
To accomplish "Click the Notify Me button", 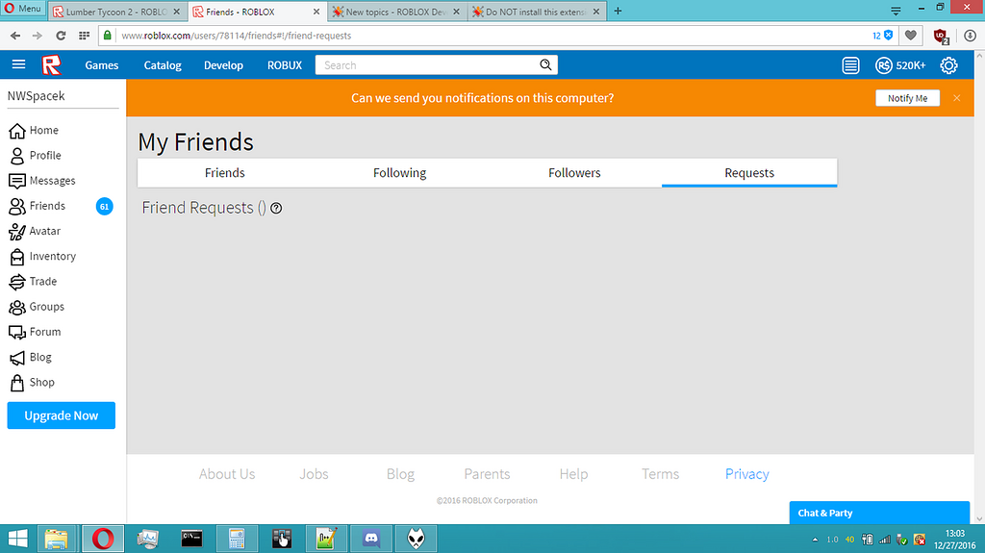I will [x=907, y=98].
